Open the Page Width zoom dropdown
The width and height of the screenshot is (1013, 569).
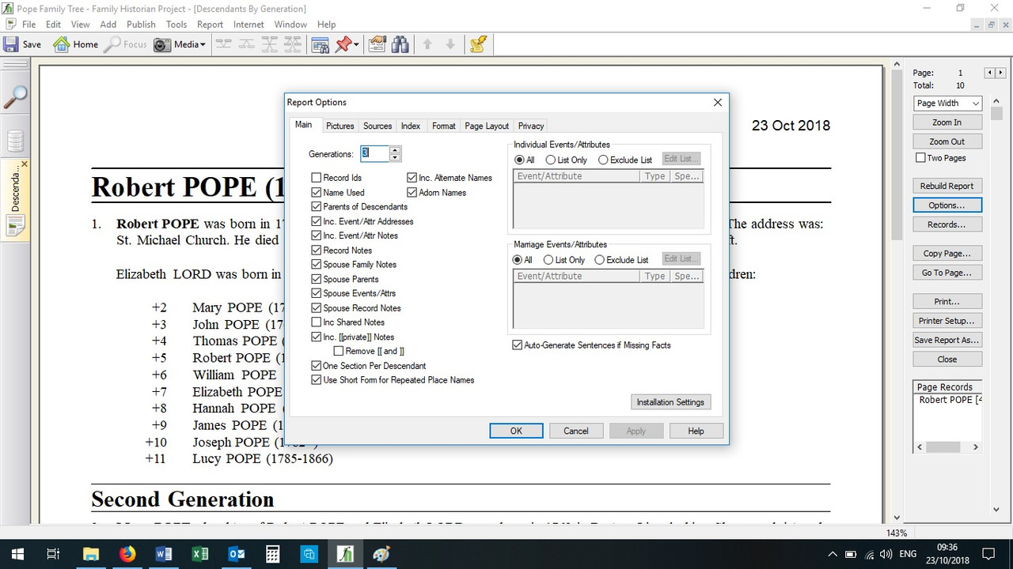click(x=975, y=104)
